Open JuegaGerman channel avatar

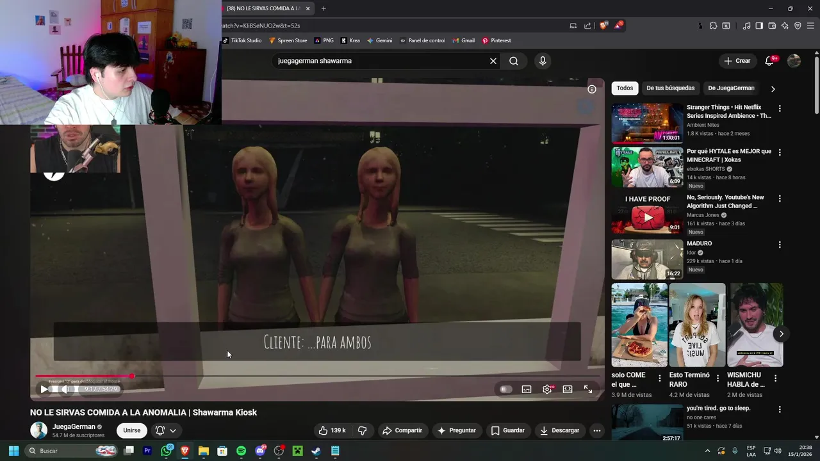point(39,430)
